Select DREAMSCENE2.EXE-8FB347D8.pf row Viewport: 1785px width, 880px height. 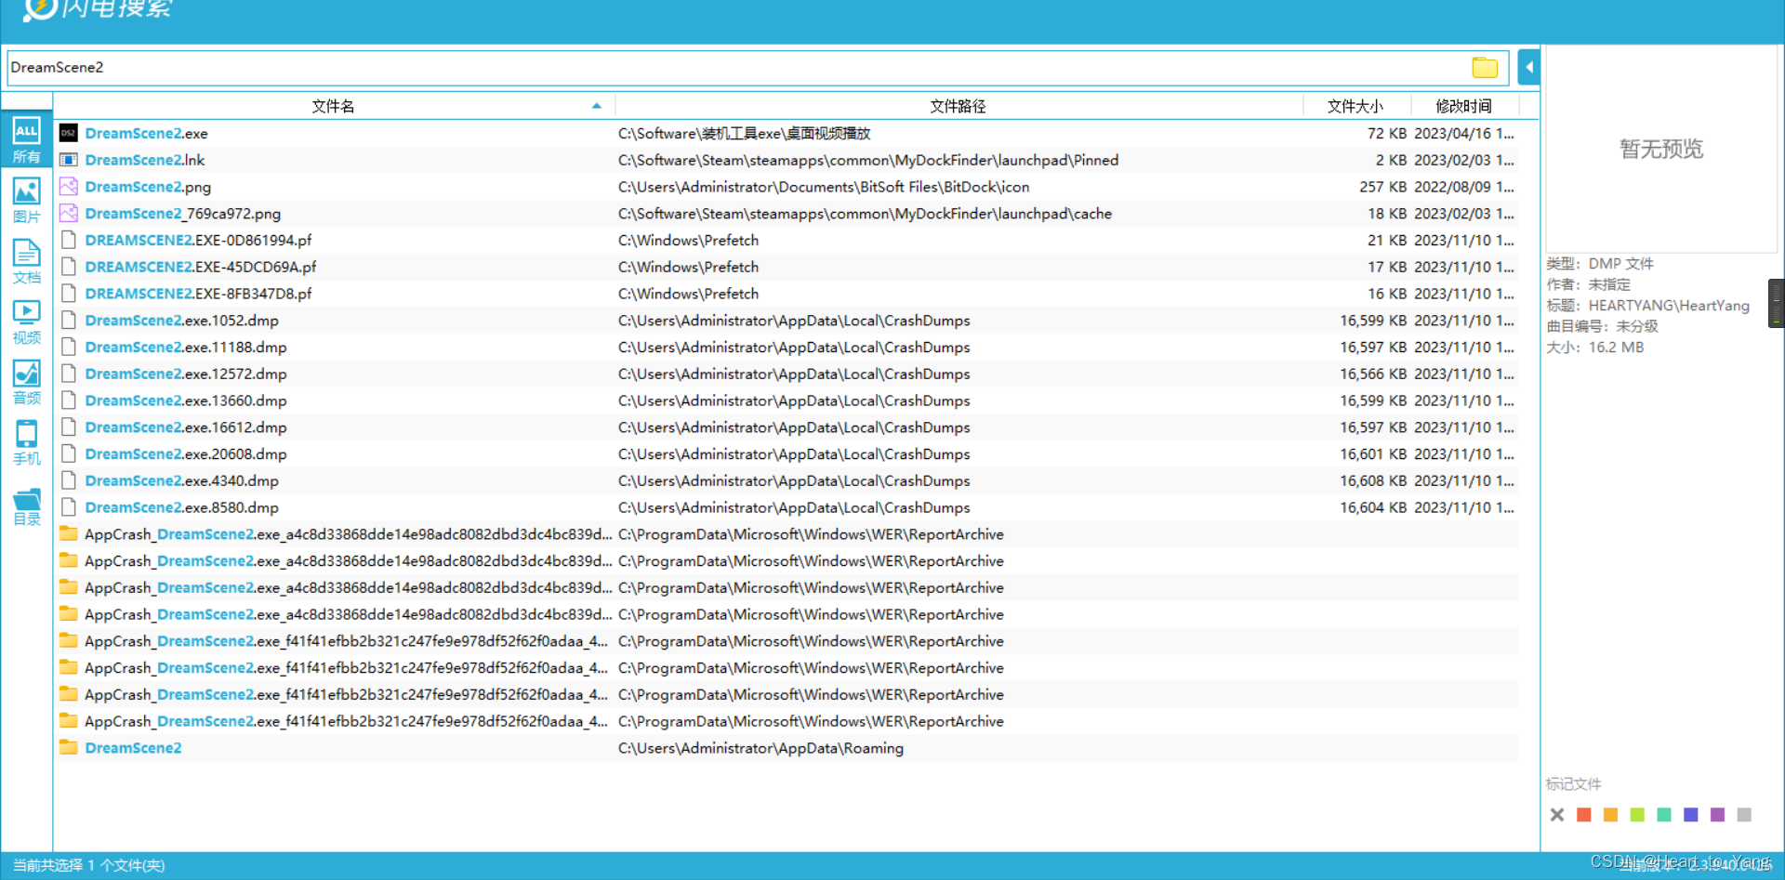[786, 294]
